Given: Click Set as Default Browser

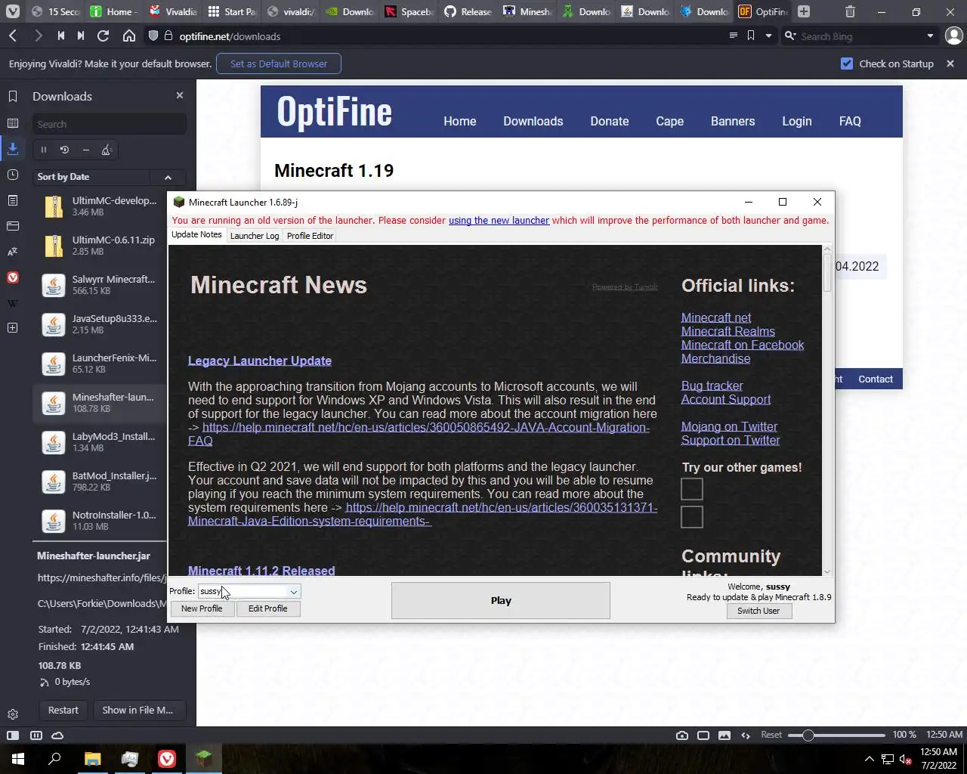Looking at the screenshot, I should pos(279,63).
